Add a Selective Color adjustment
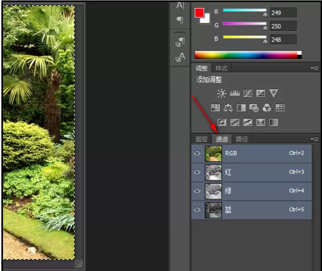The height and width of the screenshot is (271, 322). click(261, 122)
